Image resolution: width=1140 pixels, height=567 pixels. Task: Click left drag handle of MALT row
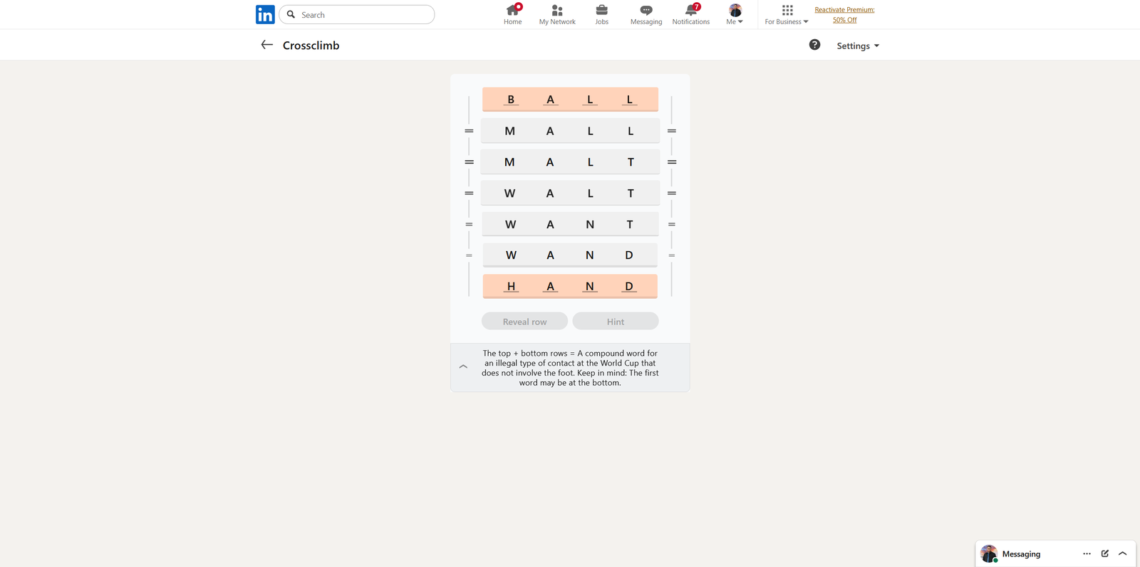tap(469, 162)
